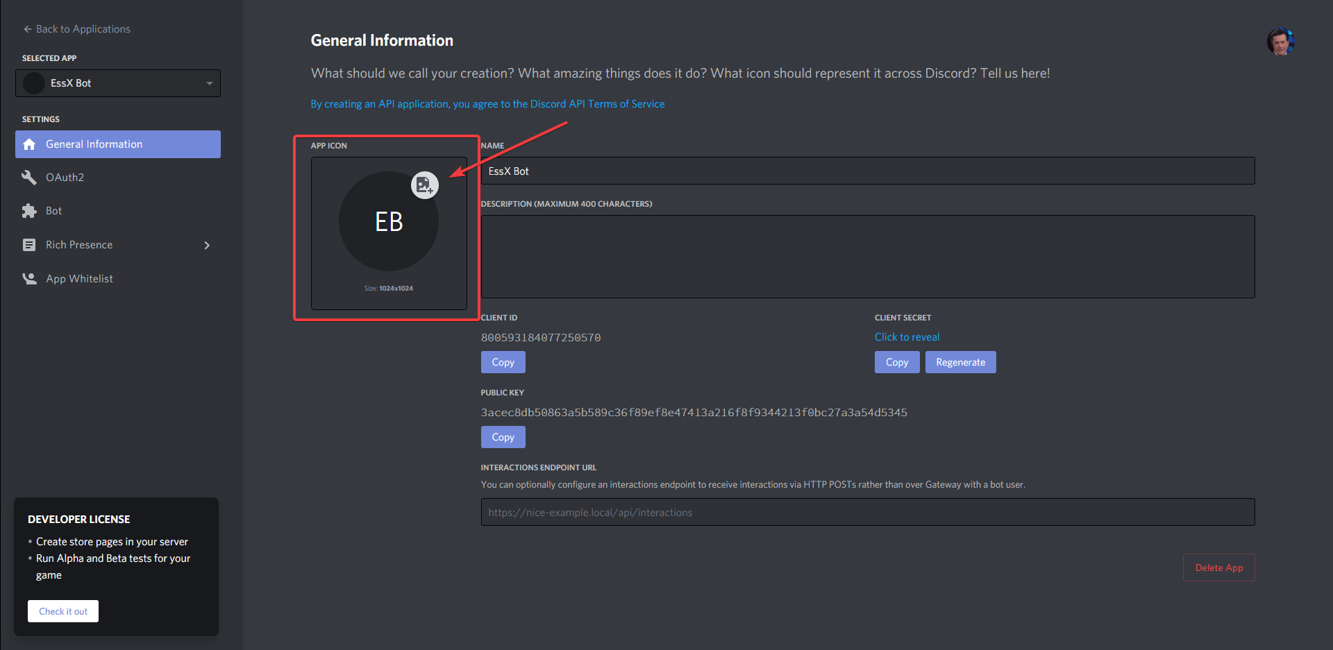
Task: Click the back arrow to Applications
Action: click(x=28, y=29)
